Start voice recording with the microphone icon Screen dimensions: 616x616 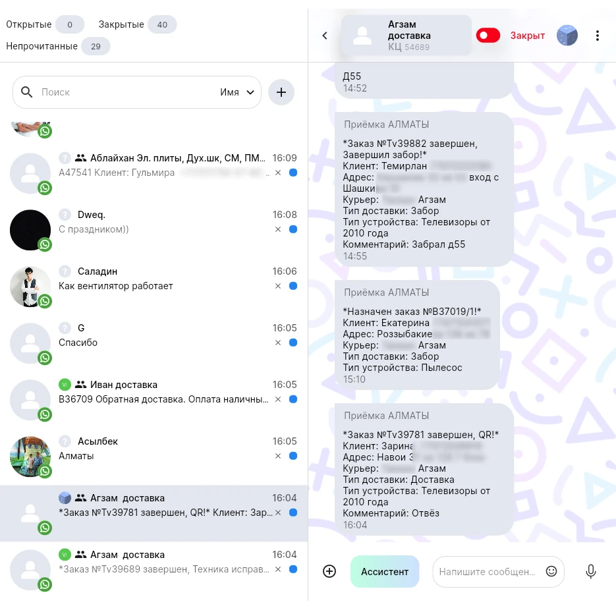pos(590,571)
